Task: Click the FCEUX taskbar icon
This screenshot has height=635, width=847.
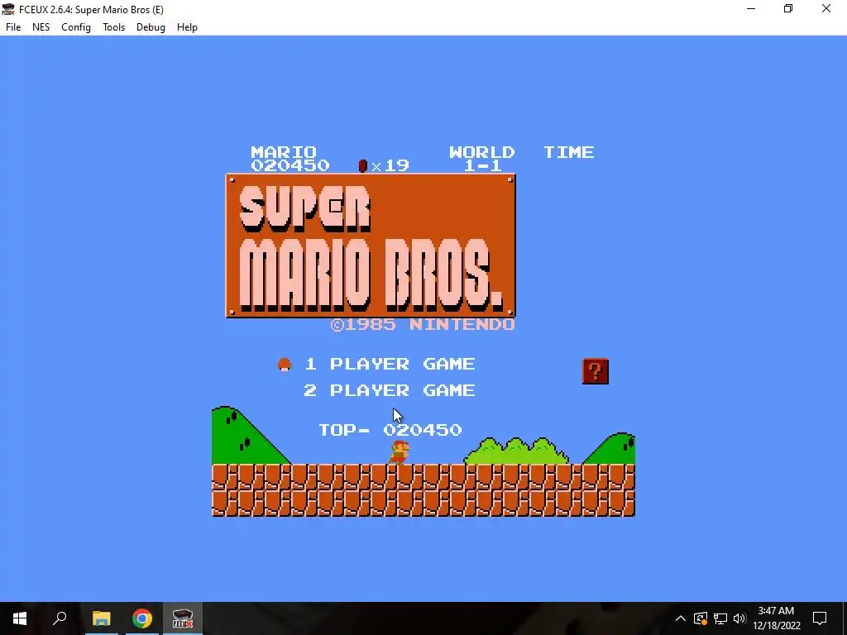Action: 183,618
